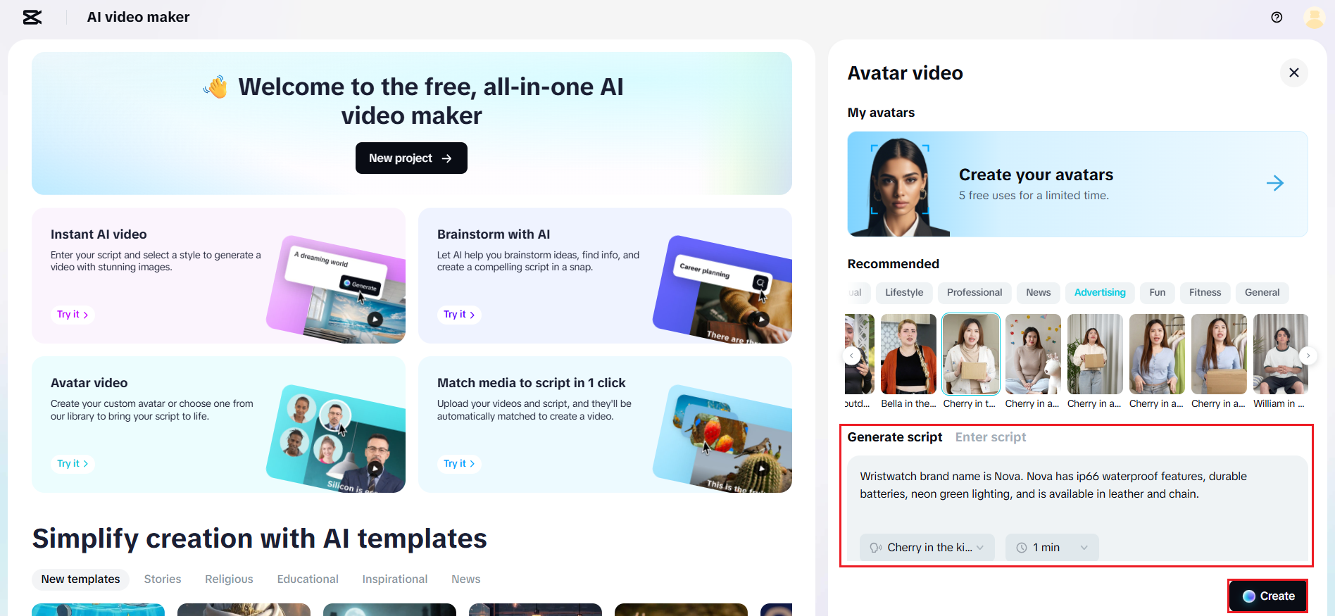Open the help question mark icon

pos(1277,17)
